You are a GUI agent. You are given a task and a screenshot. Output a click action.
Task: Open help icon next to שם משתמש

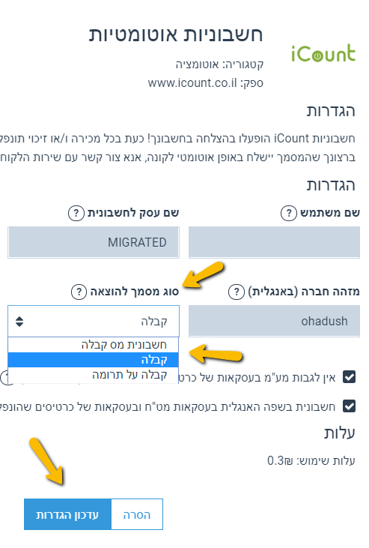289,213
